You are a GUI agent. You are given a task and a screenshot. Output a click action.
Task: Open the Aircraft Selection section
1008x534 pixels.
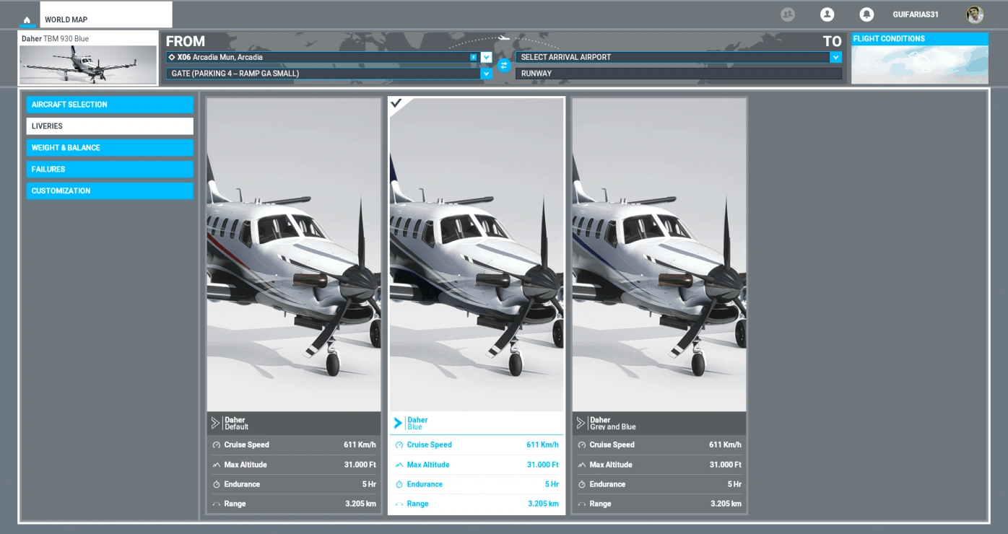110,105
